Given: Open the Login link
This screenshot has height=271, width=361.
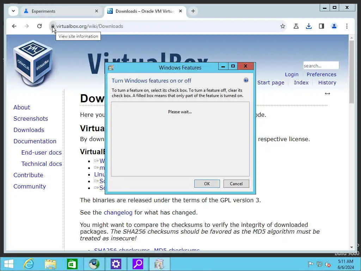Looking at the screenshot, I should coord(292,74).
